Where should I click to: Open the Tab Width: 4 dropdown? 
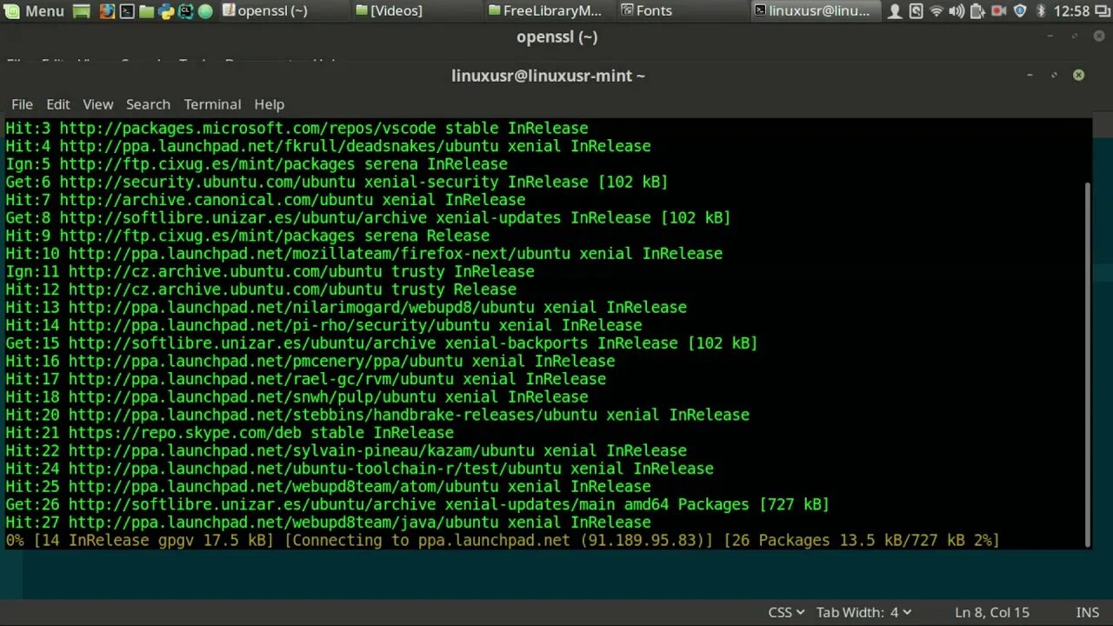pyautogui.click(x=863, y=612)
